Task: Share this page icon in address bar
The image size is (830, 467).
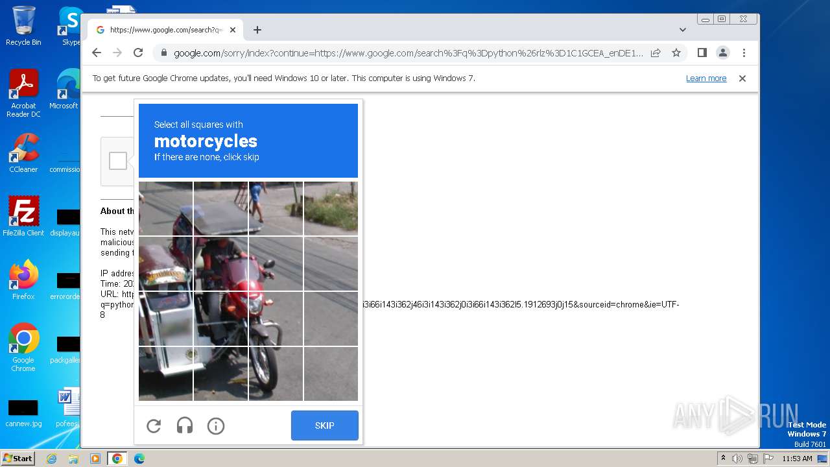Action: 656,53
